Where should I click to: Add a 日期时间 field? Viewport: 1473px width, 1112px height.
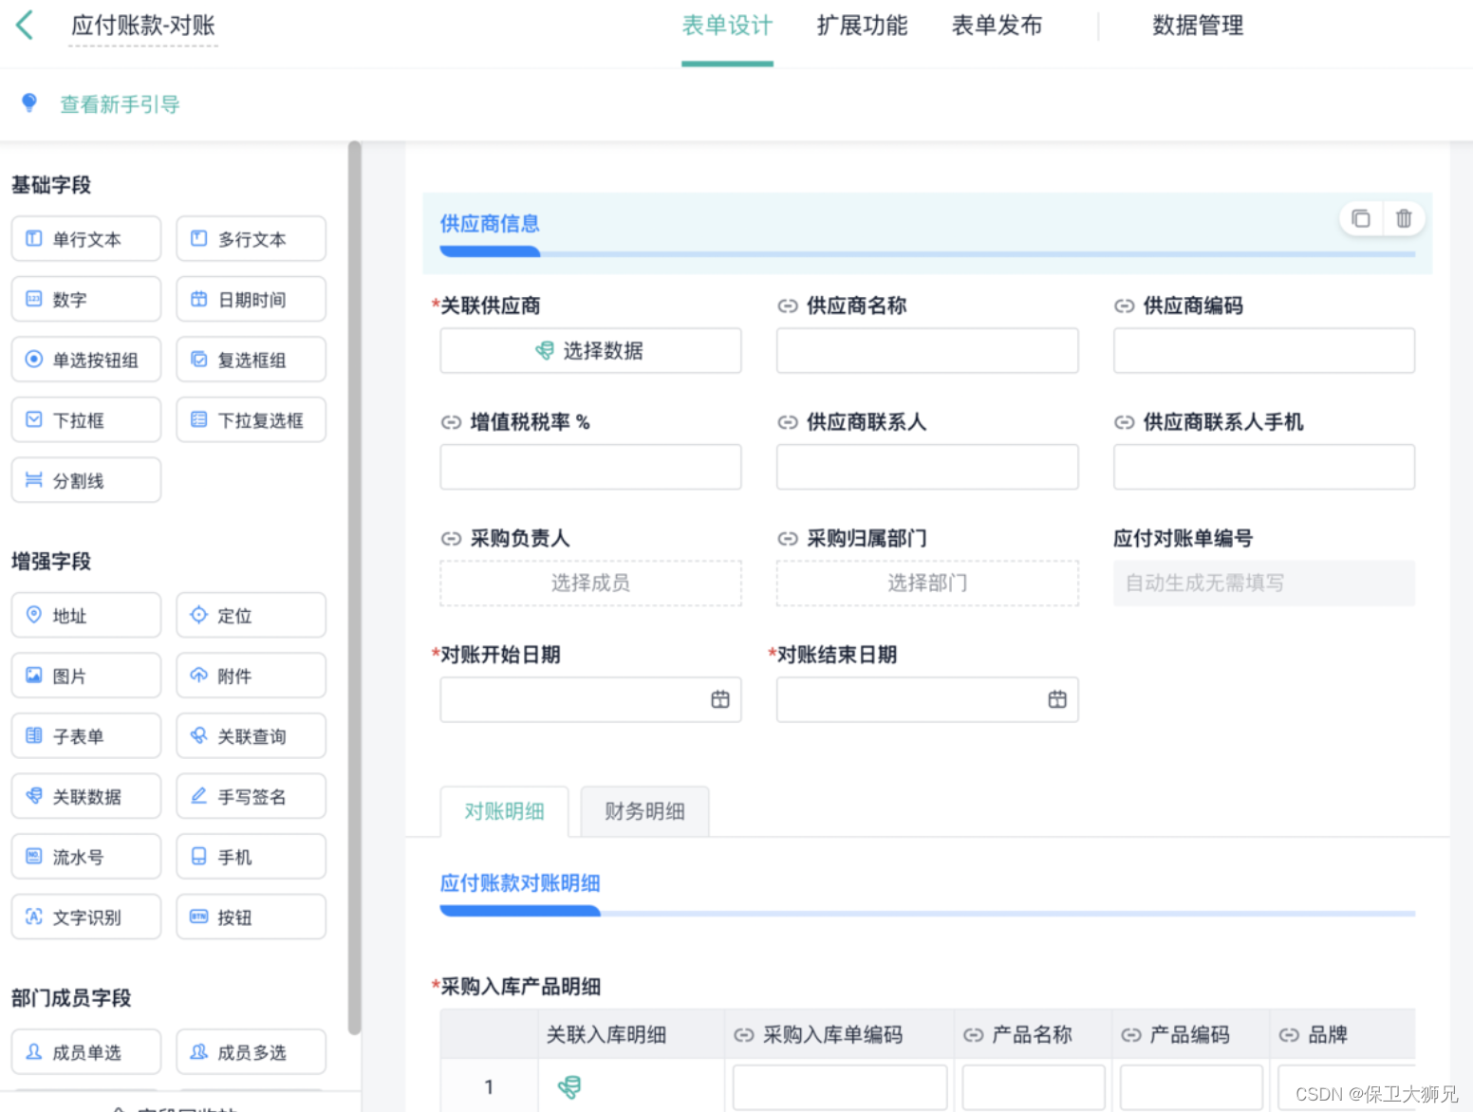pyautogui.click(x=252, y=300)
